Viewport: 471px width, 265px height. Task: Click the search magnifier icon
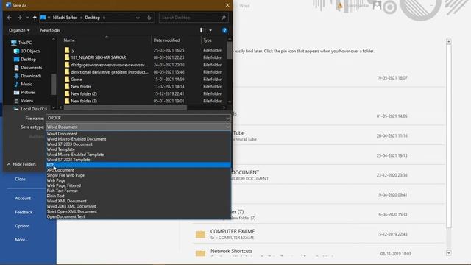[x=224, y=18]
